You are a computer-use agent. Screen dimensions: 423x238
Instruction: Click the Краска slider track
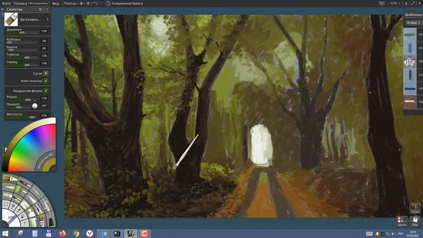point(22,50)
